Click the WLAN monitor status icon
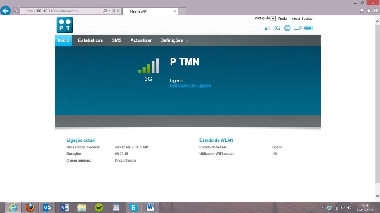The image size is (380, 213). 297,28
